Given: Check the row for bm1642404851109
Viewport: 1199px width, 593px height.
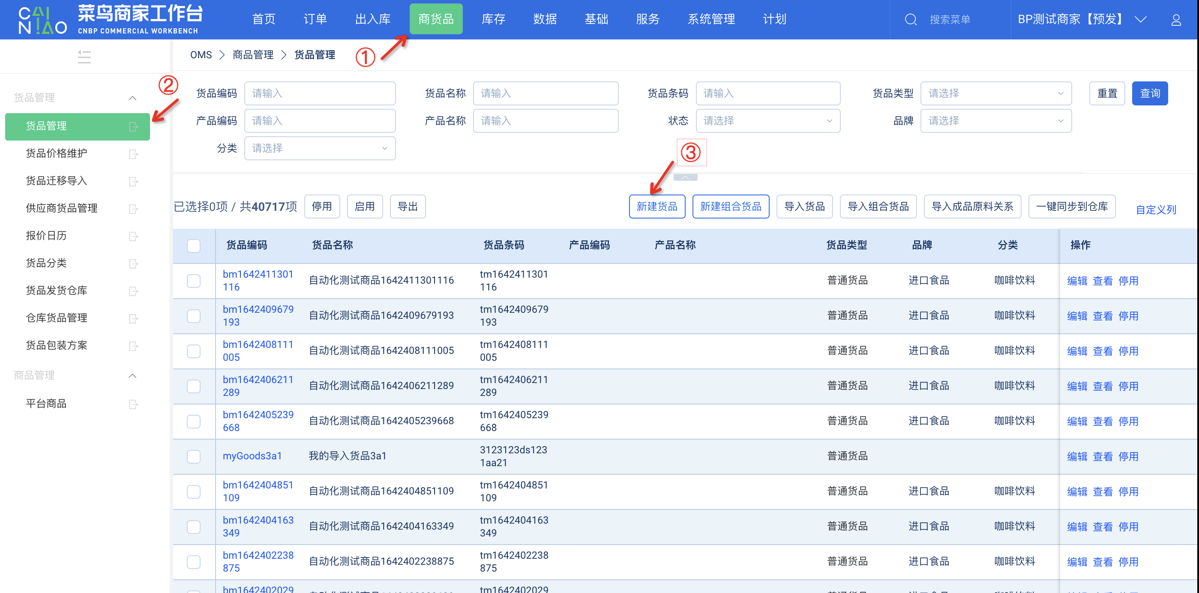Looking at the screenshot, I should coord(194,491).
